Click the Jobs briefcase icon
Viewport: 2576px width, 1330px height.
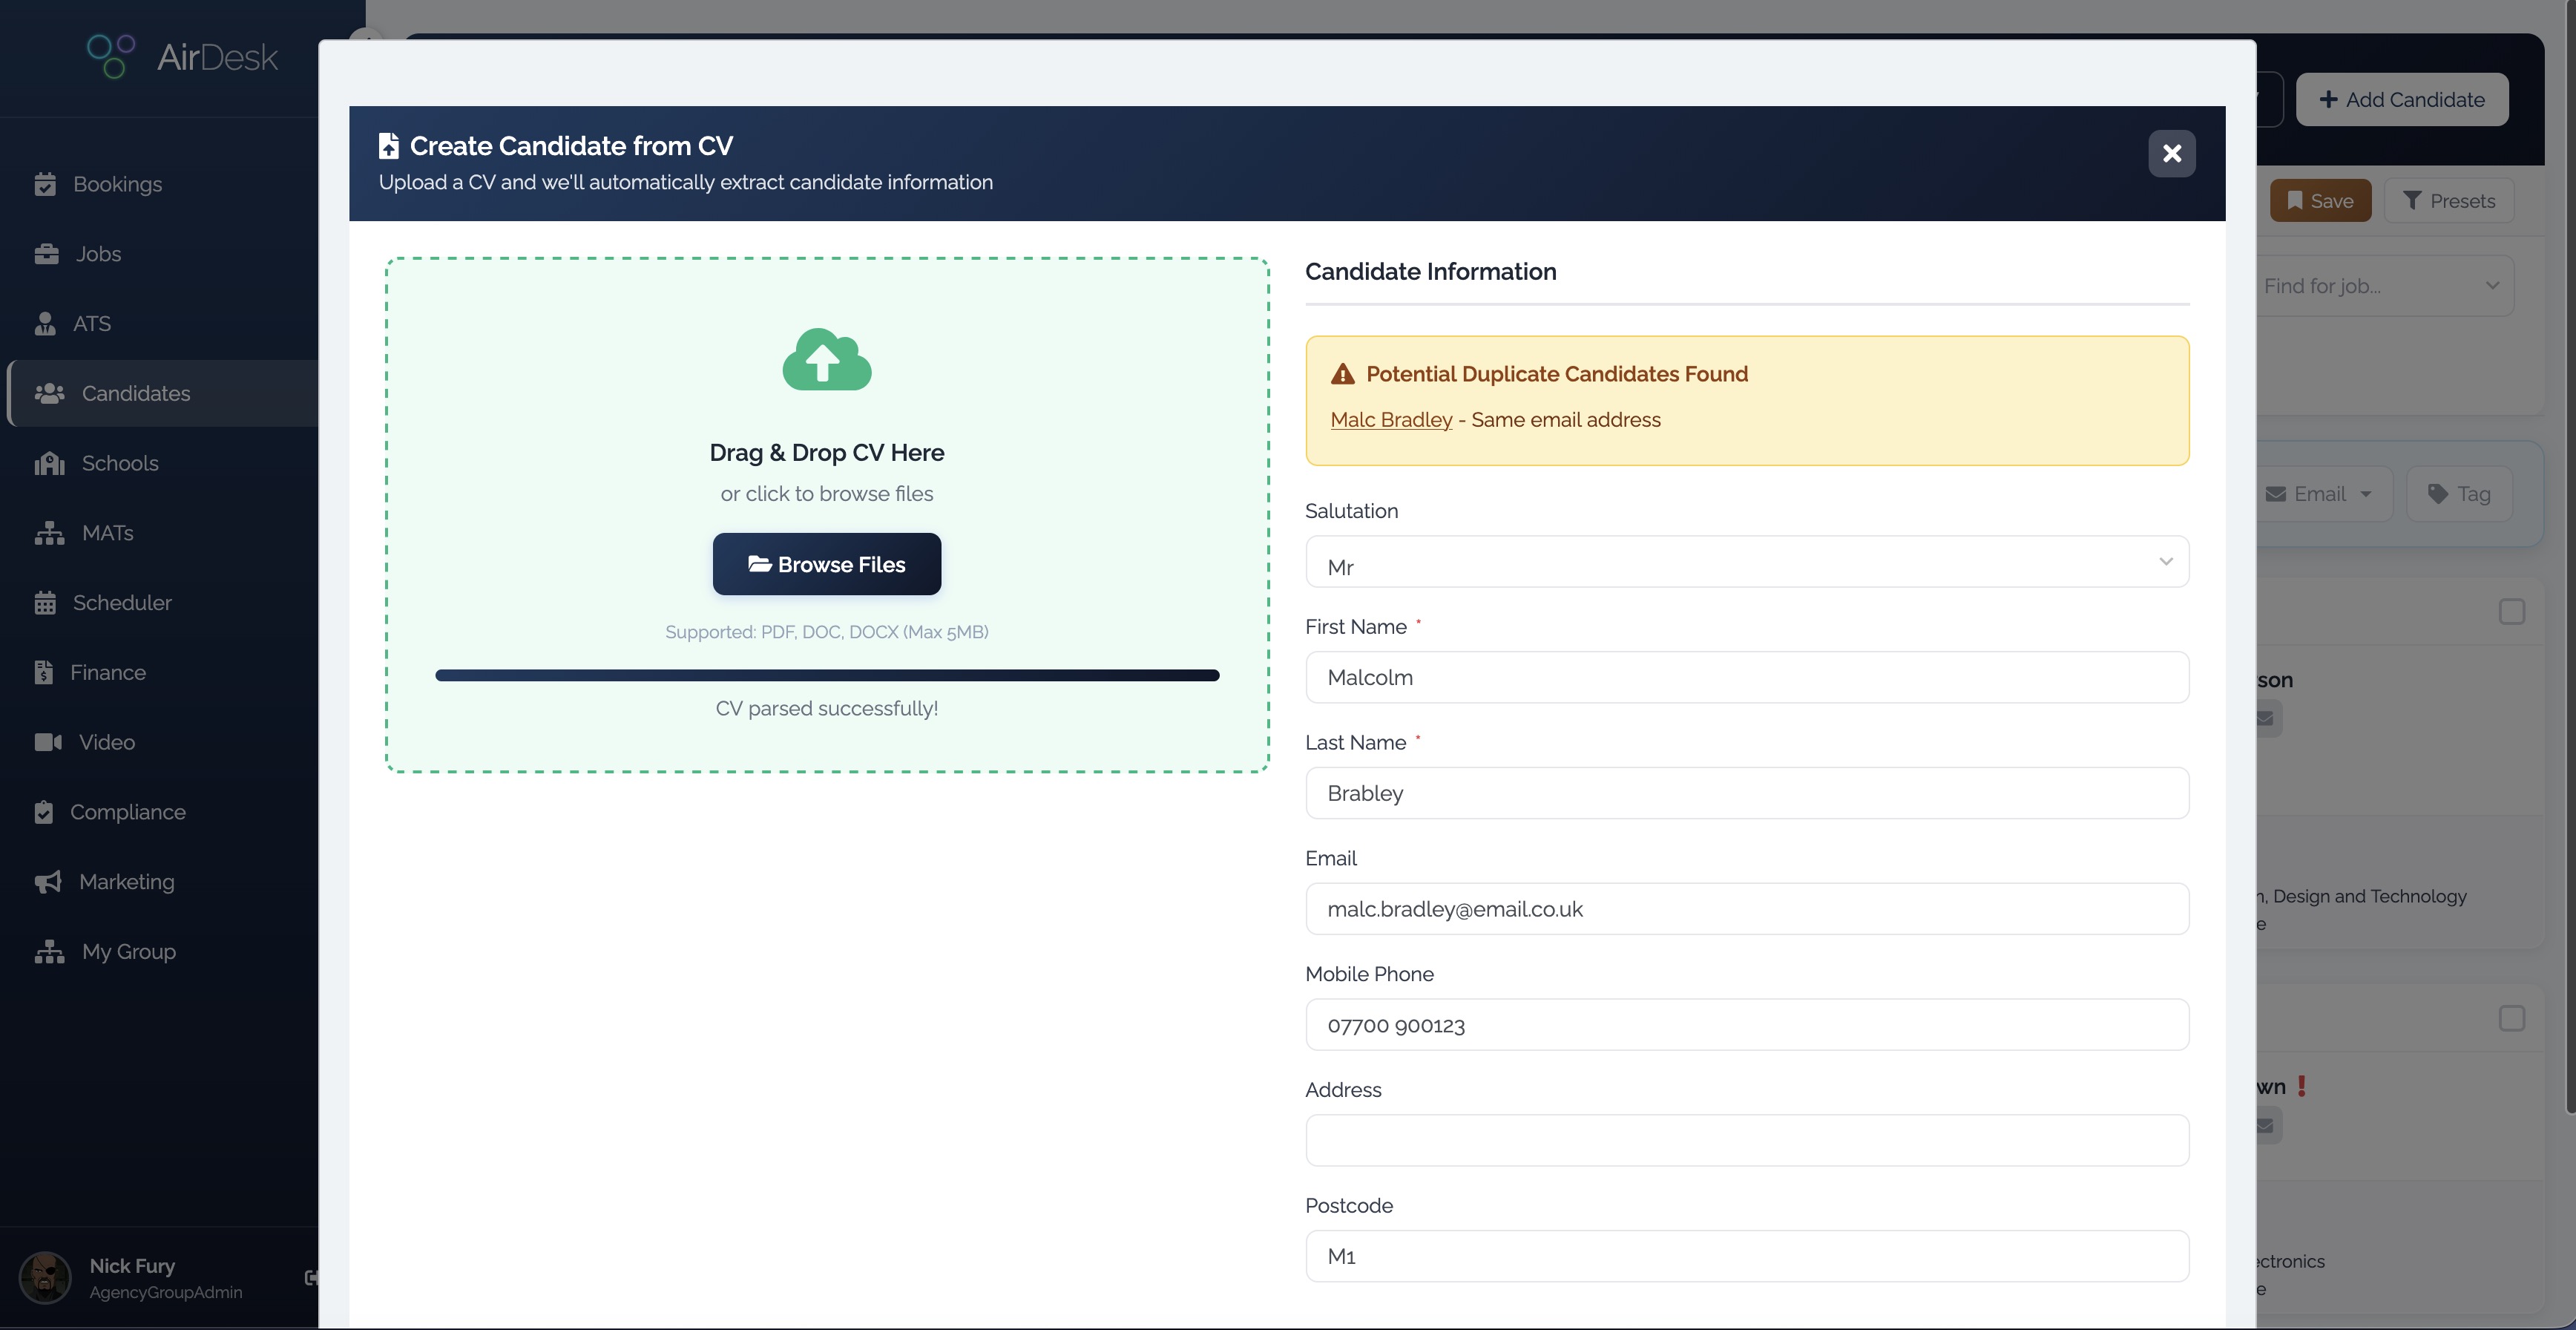coord(46,254)
